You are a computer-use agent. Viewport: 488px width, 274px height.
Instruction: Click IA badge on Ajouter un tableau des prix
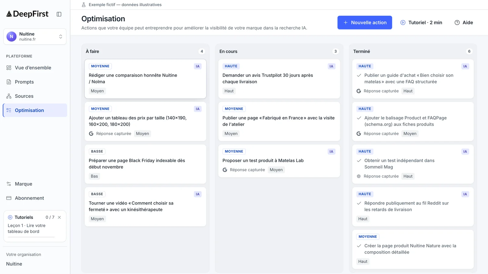[x=198, y=109]
